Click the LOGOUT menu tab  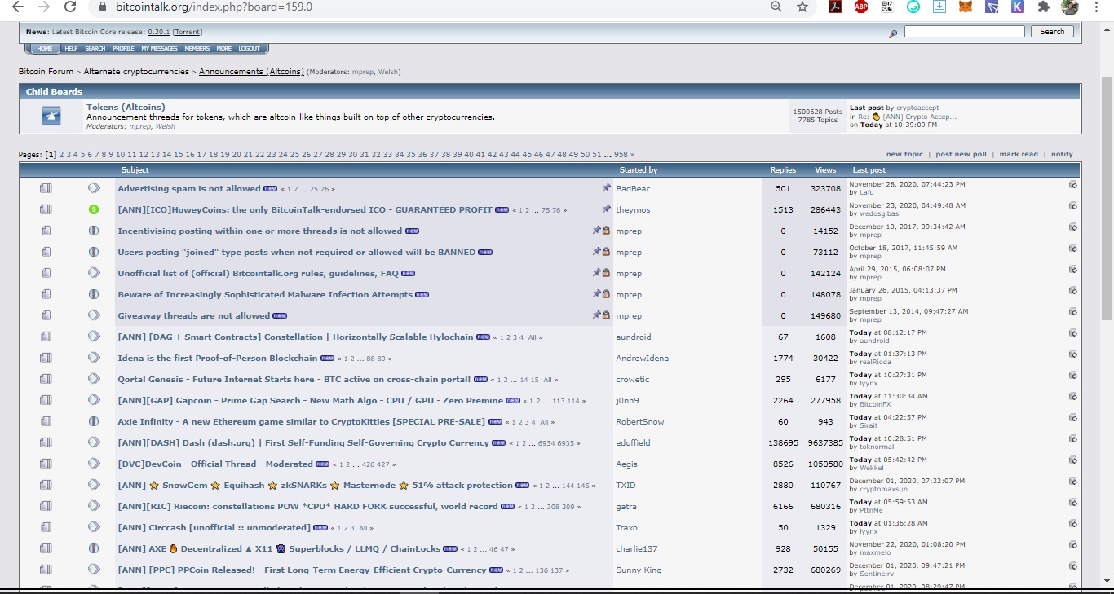point(249,49)
